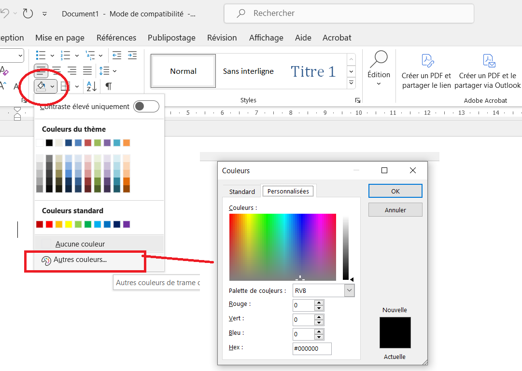522x371 pixels.
Task: Show paragraph marks with pilcrow icon
Action: click(109, 86)
